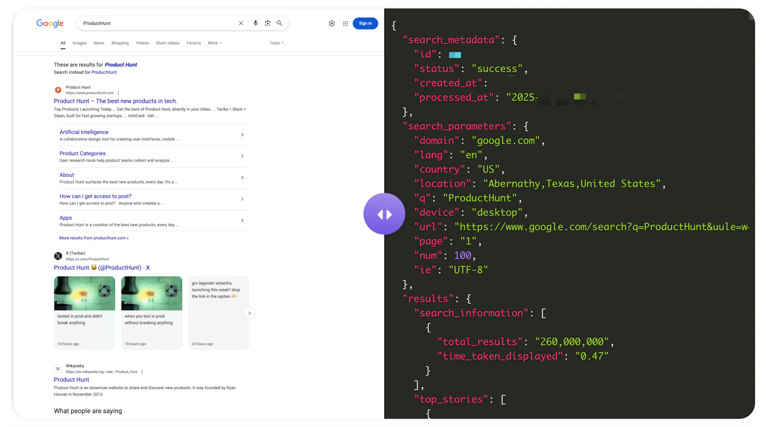Open the Google apps grid icon
The width and height of the screenshot is (766, 427).
tap(346, 23)
